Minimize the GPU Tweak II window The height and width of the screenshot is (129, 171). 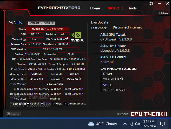159,4
